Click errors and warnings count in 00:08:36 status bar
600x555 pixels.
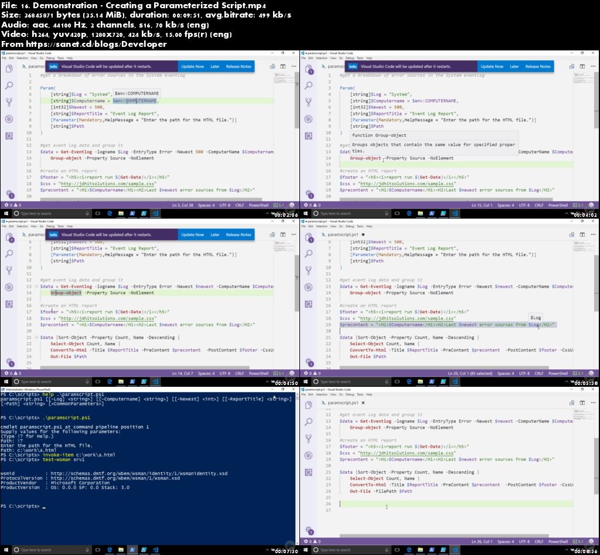click(x=312, y=542)
